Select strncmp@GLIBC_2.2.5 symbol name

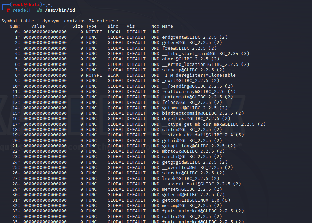[188, 70]
